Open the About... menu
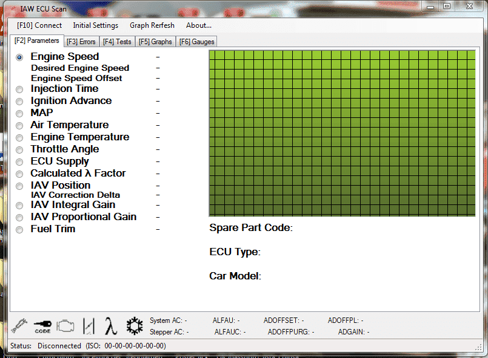 click(199, 25)
